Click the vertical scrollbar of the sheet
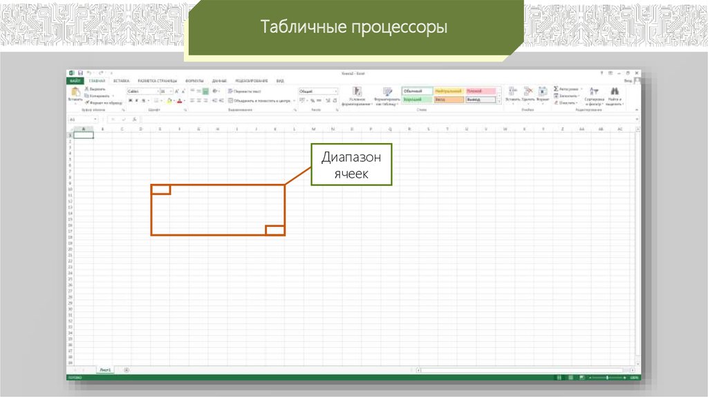Image resolution: width=708 pixels, height=397 pixels. (637, 247)
